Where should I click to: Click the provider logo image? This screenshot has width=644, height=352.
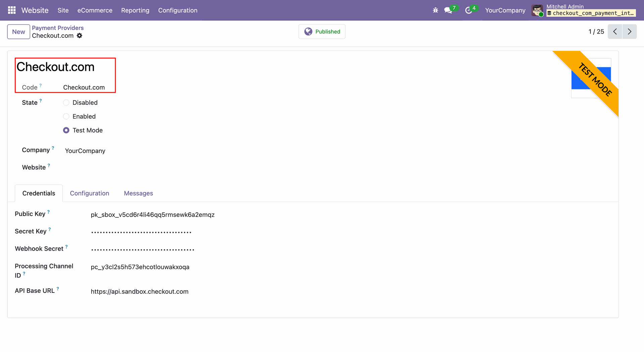(x=591, y=78)
